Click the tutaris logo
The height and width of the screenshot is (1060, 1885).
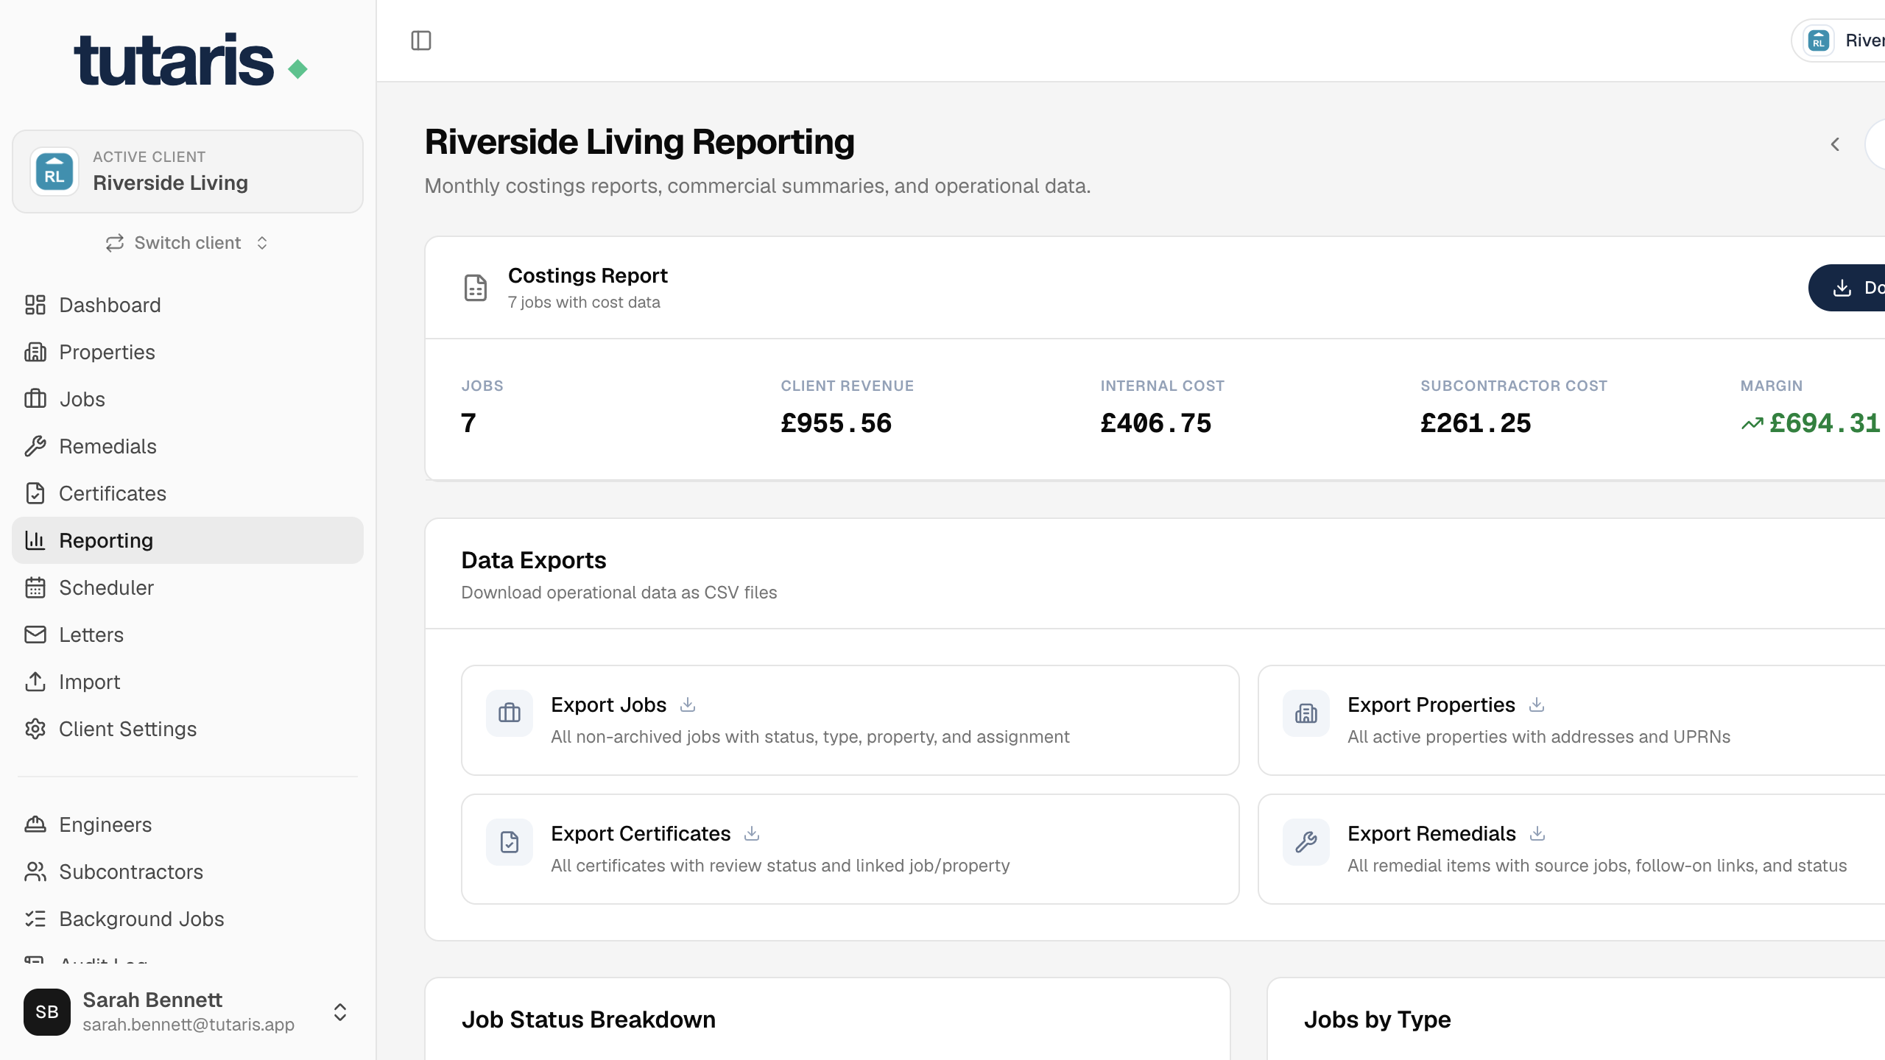coord(191,60)
